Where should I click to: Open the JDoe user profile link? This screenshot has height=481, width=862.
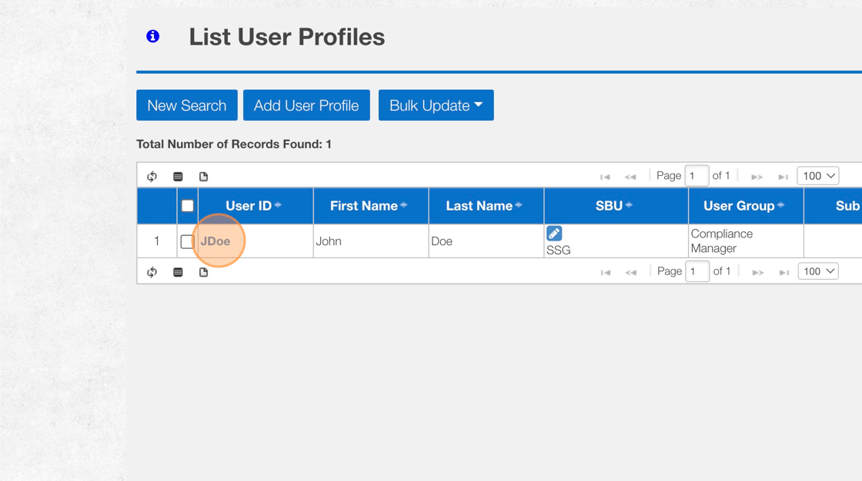[215, 241]
